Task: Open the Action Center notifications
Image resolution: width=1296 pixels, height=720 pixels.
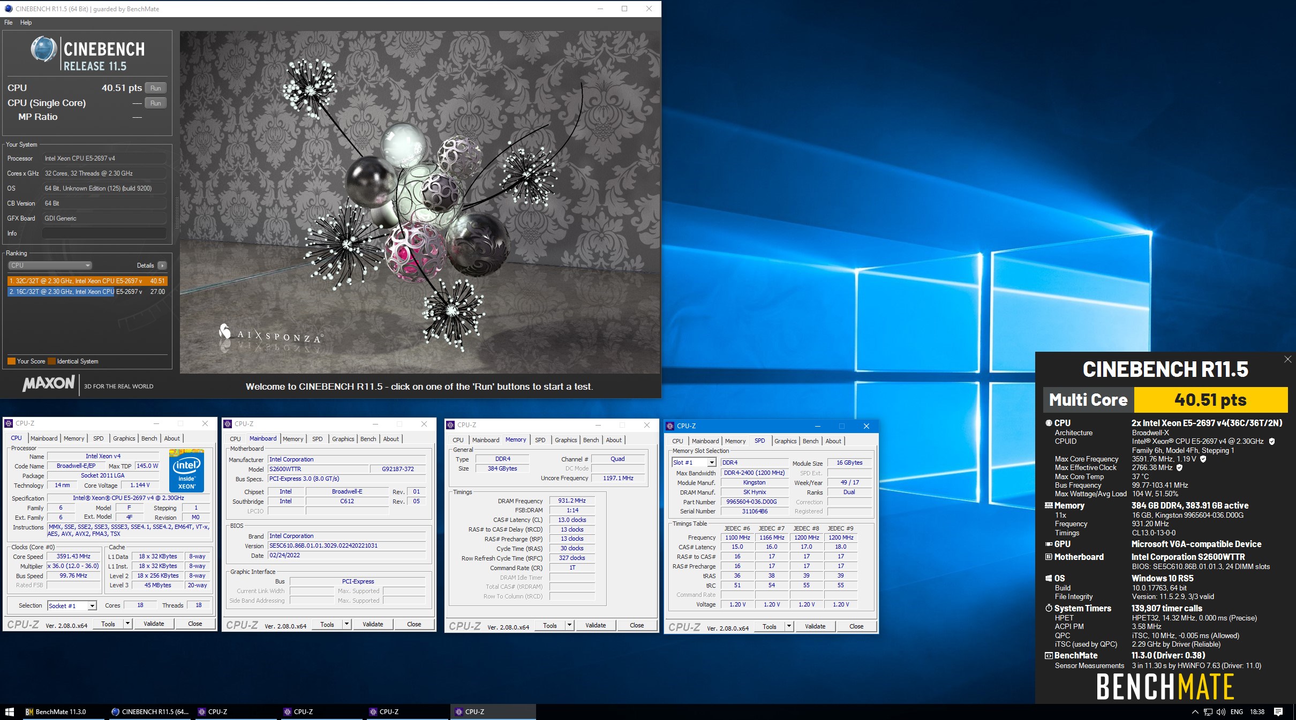Action: point(1278,712)
